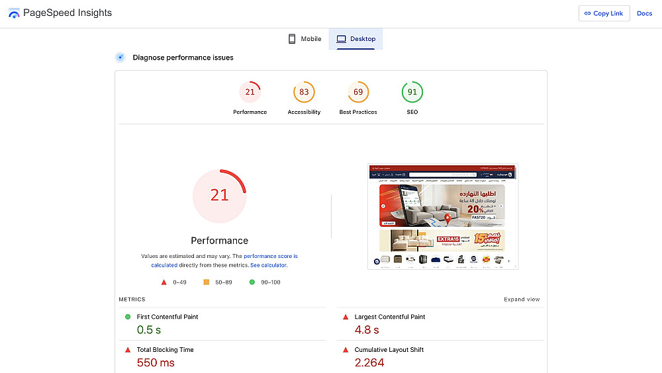Click First Contentful Paint metric label
The width and height of the screenshot is (662, 373).
point(167,317)
